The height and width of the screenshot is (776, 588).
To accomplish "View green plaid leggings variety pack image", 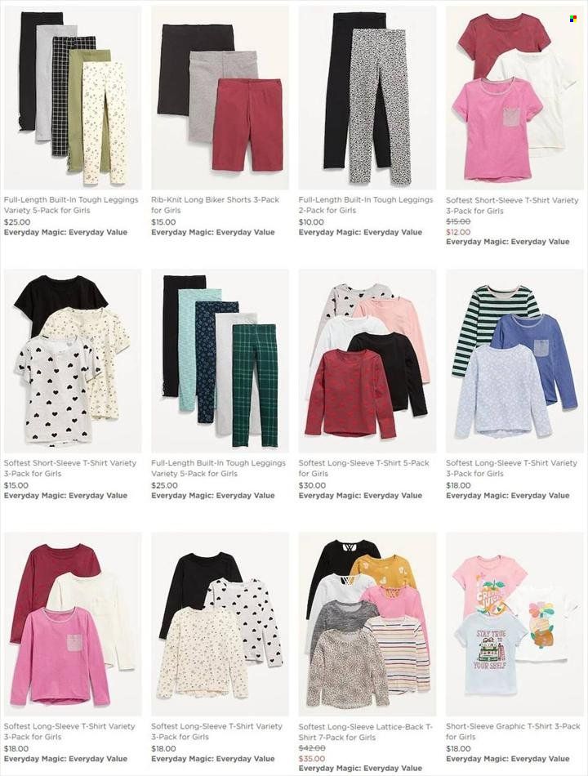I will point(220,361).
